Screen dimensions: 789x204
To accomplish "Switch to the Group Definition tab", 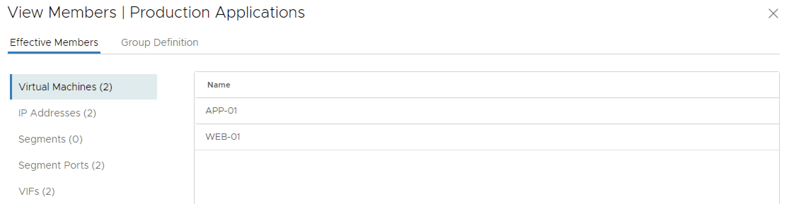I will (x=160, y=42).
